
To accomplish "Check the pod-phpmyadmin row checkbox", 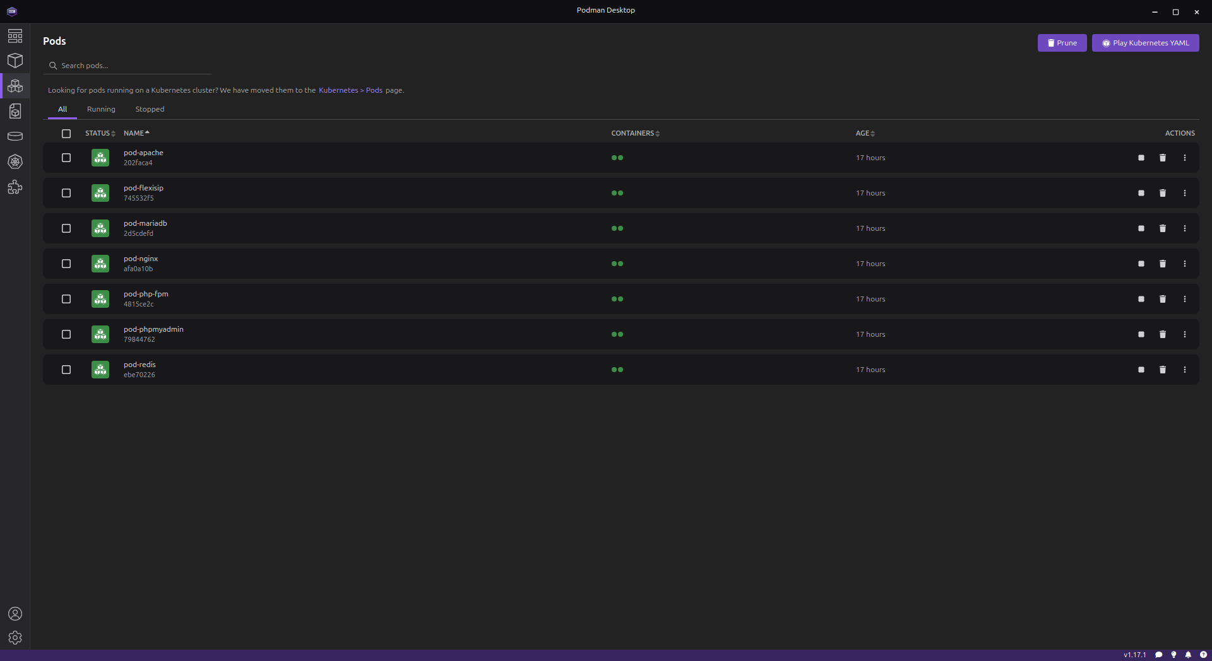I will click(x=66, y=334).
